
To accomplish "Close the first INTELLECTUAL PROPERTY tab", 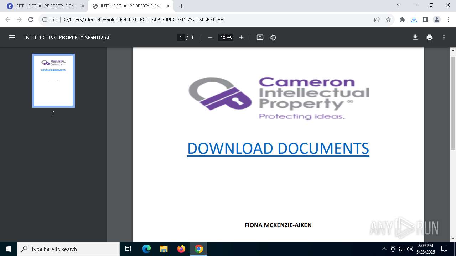I will click(x=83, y=6).
